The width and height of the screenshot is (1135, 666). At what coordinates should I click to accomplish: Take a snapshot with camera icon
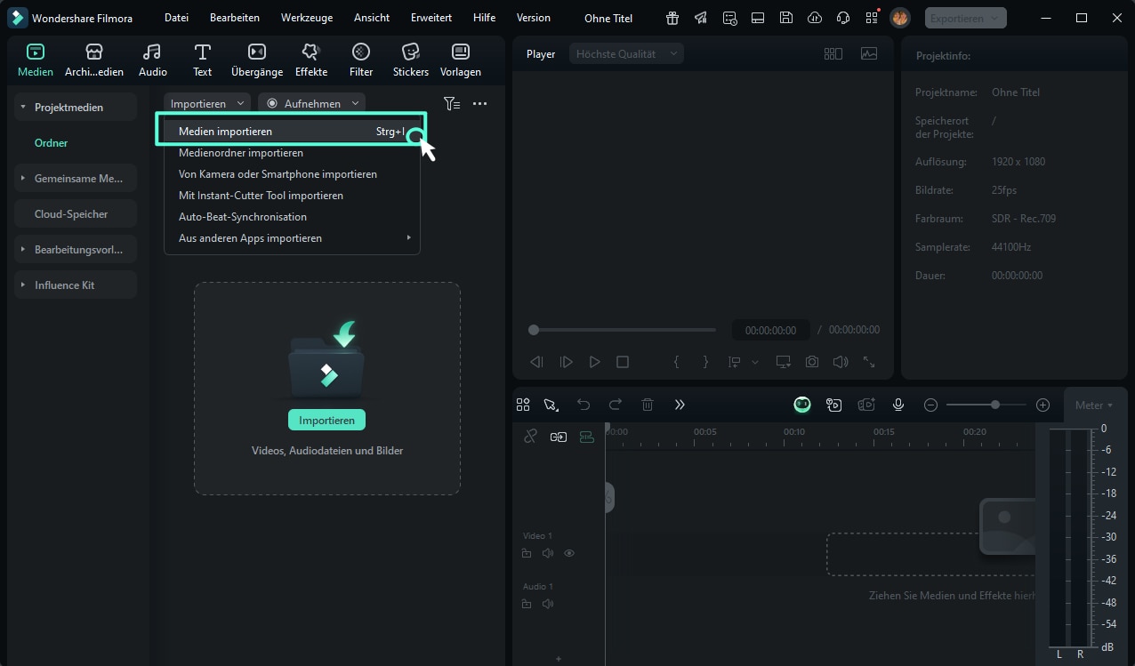click(812, 362)
